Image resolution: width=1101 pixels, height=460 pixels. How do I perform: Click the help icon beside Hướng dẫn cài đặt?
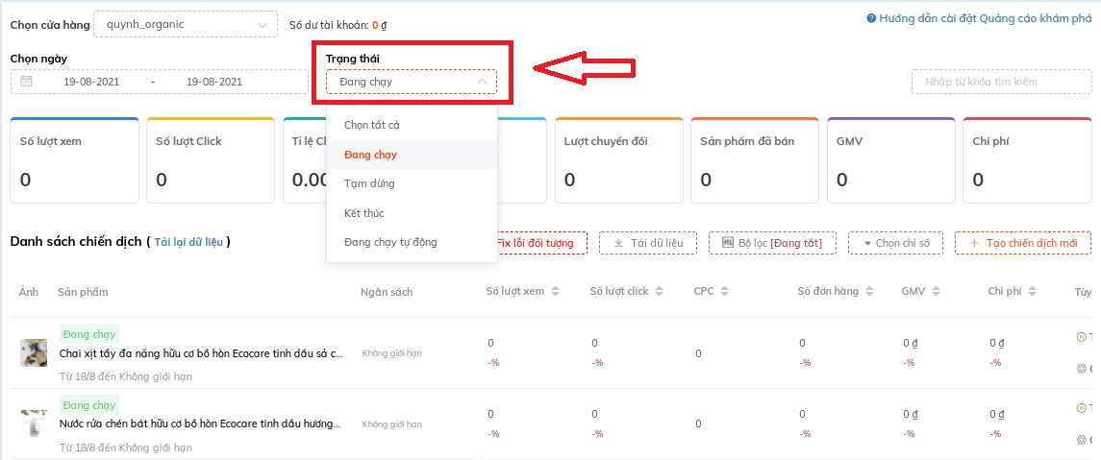point(870,18)
